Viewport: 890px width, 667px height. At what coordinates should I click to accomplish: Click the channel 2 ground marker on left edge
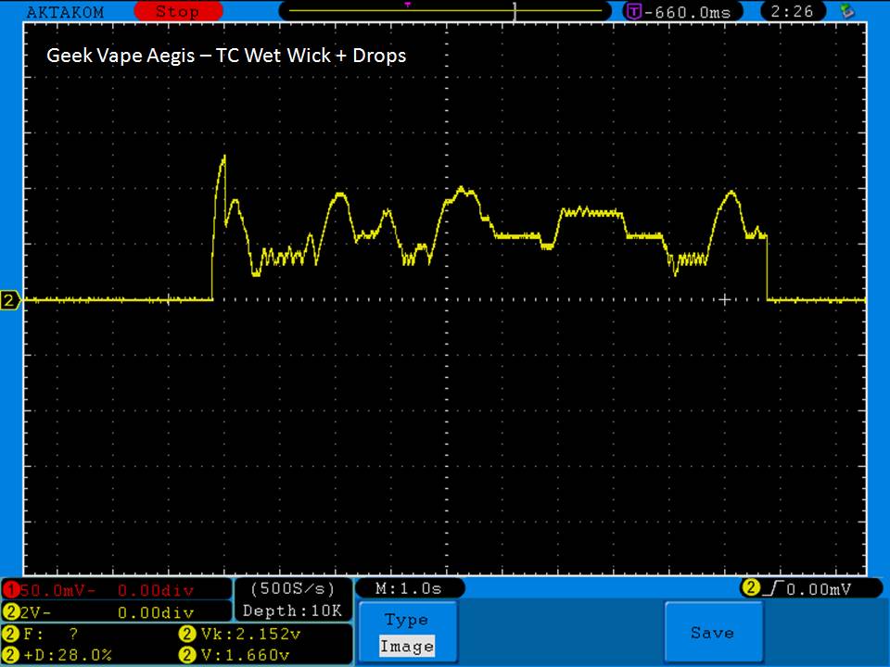coord(11,300)
